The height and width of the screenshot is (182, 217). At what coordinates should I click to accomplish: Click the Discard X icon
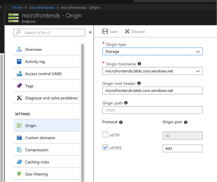coord(127,31)
